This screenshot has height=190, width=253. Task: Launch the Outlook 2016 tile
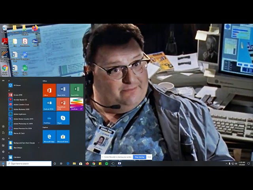coord(49,104)
